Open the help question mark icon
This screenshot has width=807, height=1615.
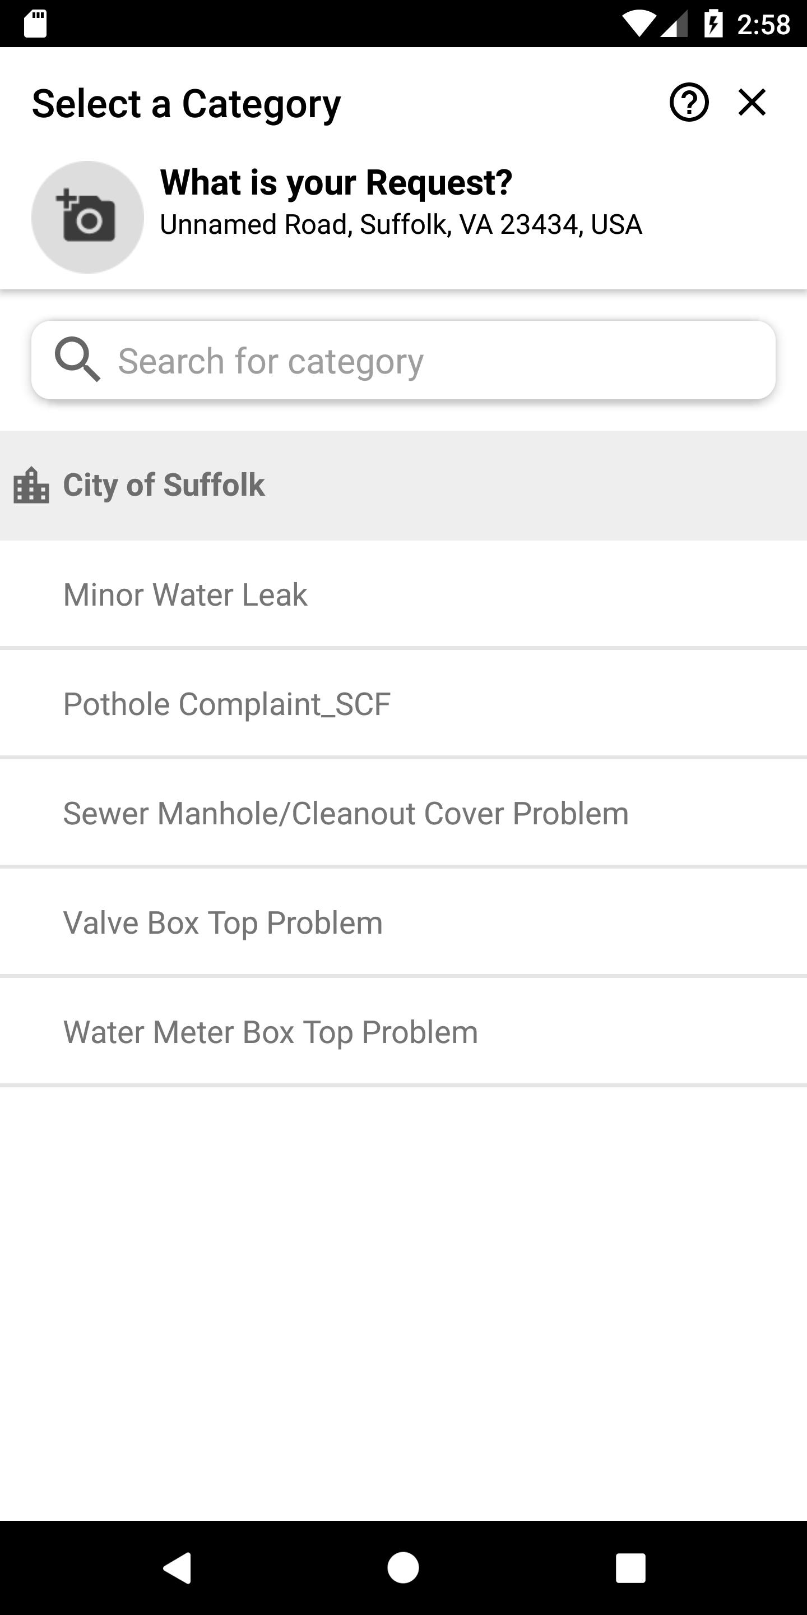(689, 102)
